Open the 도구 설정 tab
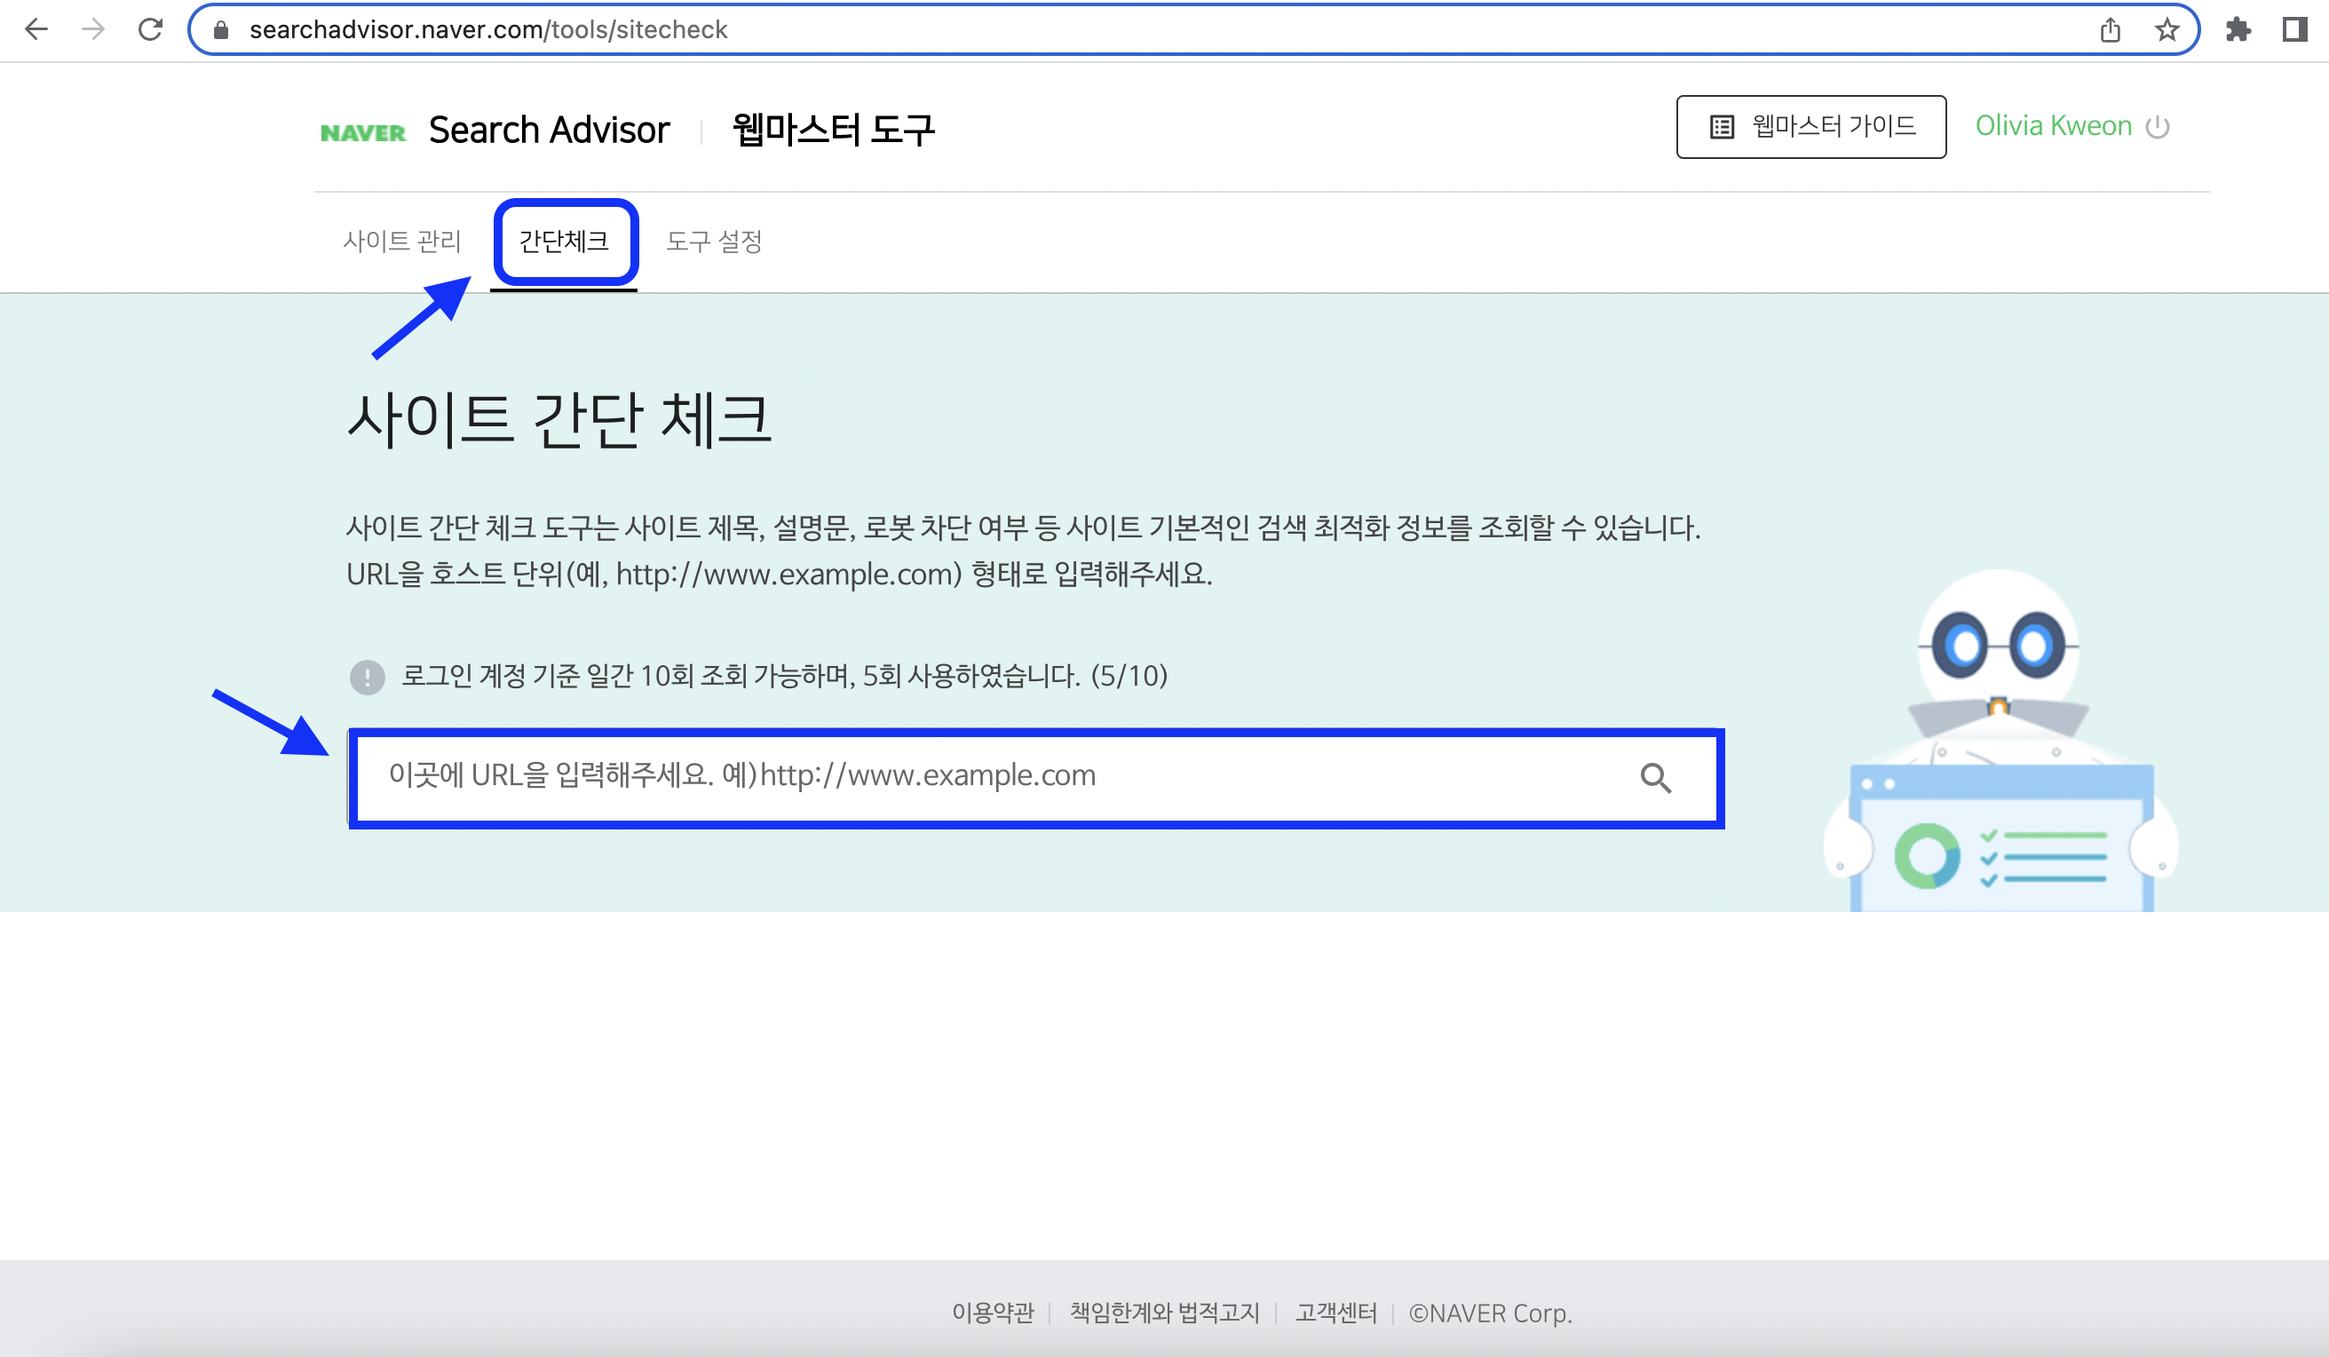Screen dimensions: 2329x1357 coord(715,242)
